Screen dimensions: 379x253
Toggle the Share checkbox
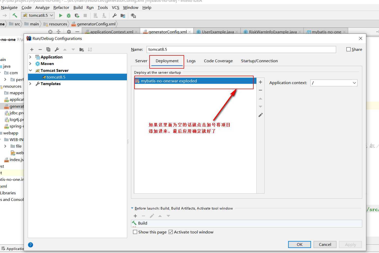[348, 49]
